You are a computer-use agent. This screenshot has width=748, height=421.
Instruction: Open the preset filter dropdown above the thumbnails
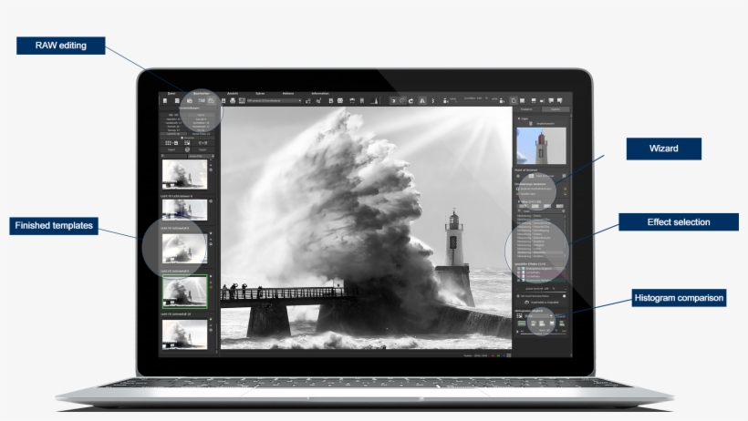[201, 156]
